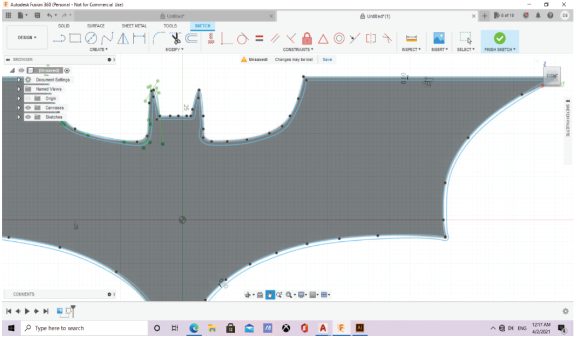
Task: Expand the Canvases node
Action: [19, 108]
